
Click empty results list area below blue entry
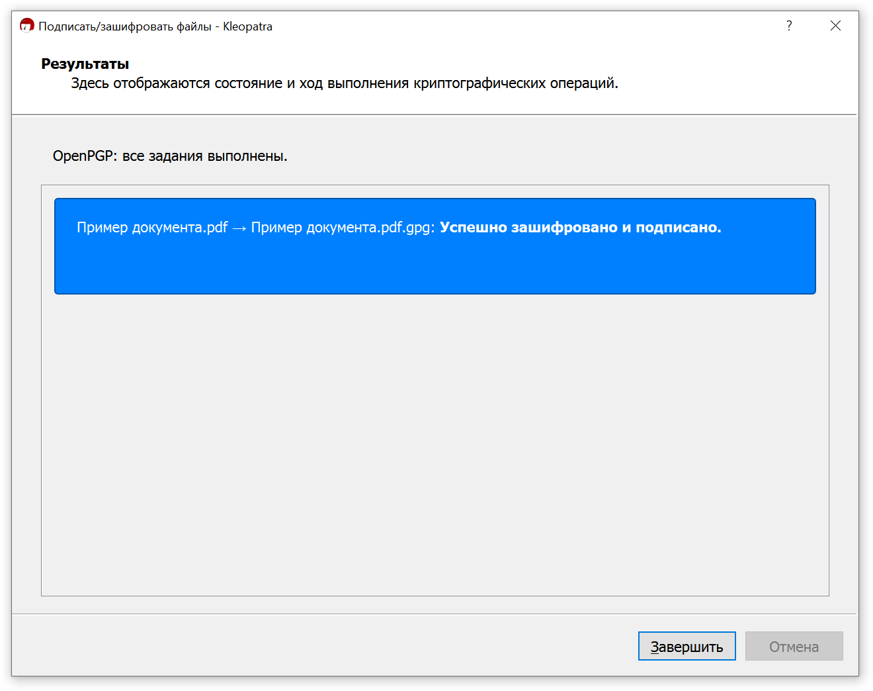(435, 443)
